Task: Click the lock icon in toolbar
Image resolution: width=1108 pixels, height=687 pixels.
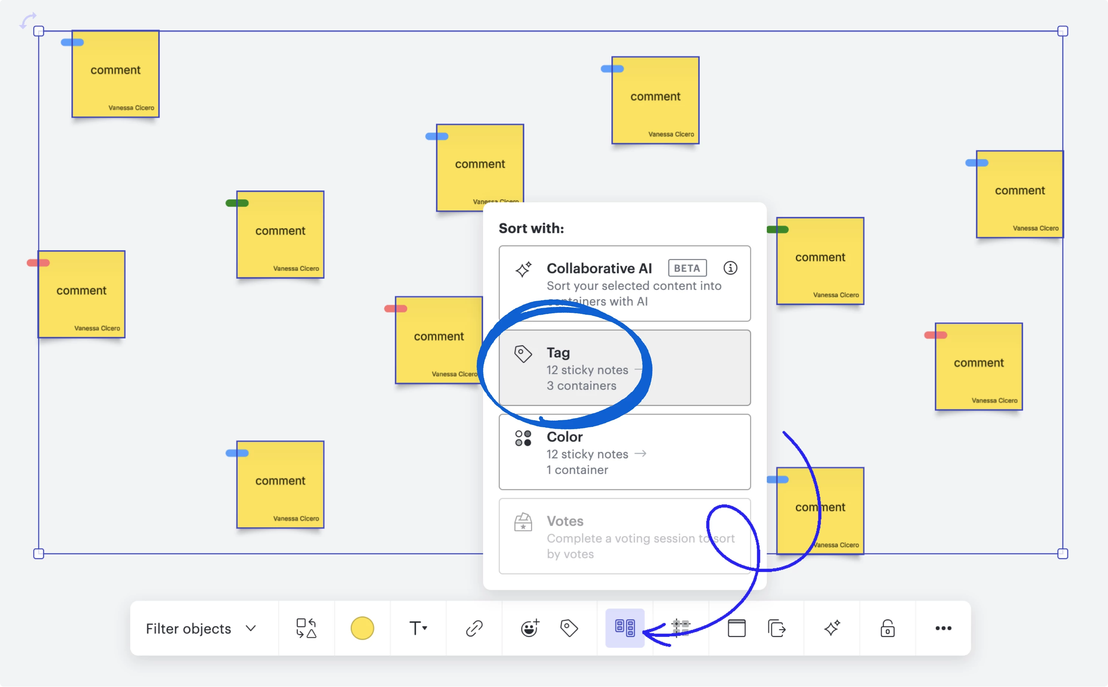Action: click(888, 629)
